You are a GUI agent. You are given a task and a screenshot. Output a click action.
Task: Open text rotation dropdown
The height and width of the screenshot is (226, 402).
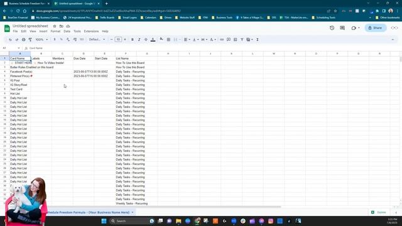(213, 40)
